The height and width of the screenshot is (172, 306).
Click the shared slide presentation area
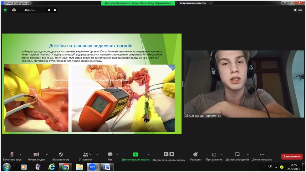[92, 84]
